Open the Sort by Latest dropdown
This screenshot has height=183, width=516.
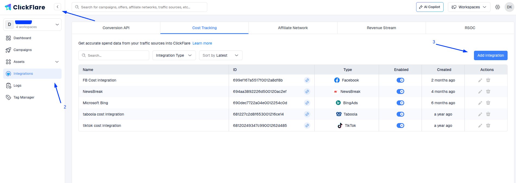(x=221, y=55)
